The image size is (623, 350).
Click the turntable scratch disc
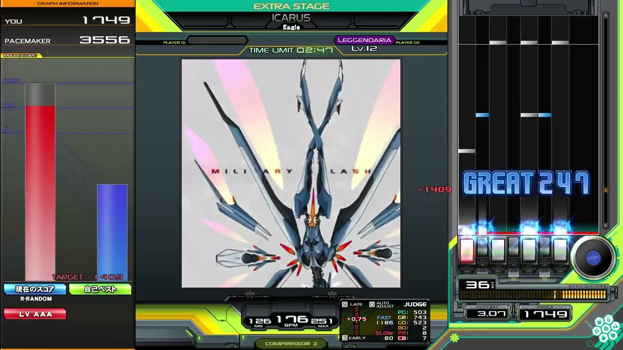(593, 258)
